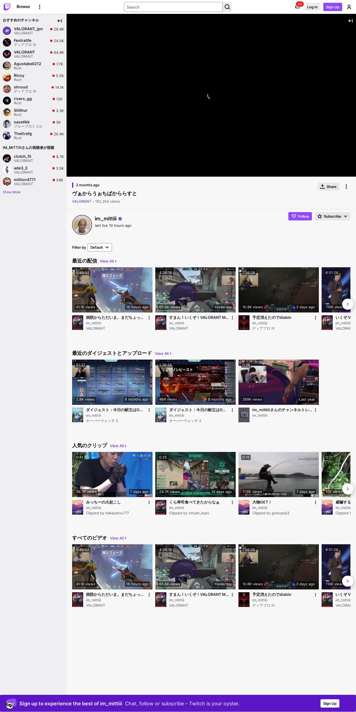Show next videos in 最近の配信 carousel
356x712 pixels.
point(348,304)
